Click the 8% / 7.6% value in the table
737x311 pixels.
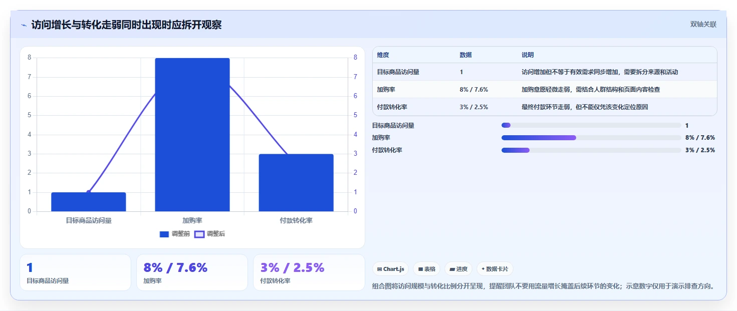click(x=473, y=90)
